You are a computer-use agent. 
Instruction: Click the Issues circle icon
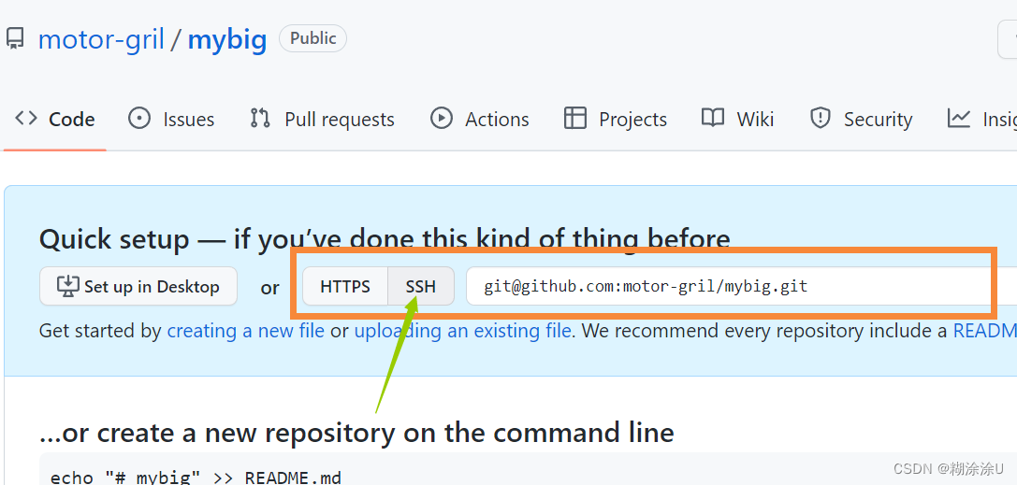tap(139, 119)
